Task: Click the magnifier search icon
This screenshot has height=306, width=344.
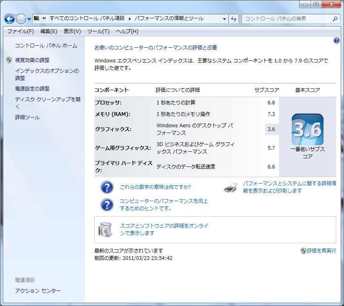Action: click(335, 19)
